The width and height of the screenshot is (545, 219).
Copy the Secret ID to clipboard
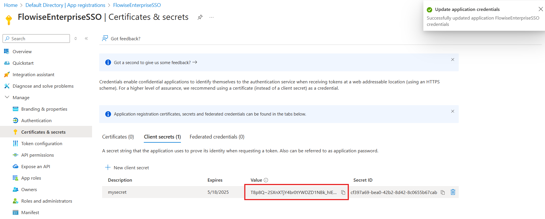pos(443,192)
